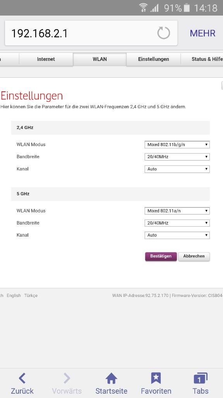Open 2,4 GHz WLAN Modus dropdown

(x=177, y=145)
